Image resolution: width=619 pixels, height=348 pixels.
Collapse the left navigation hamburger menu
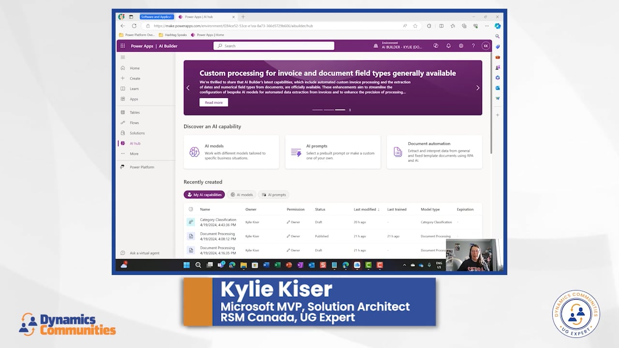123,58
